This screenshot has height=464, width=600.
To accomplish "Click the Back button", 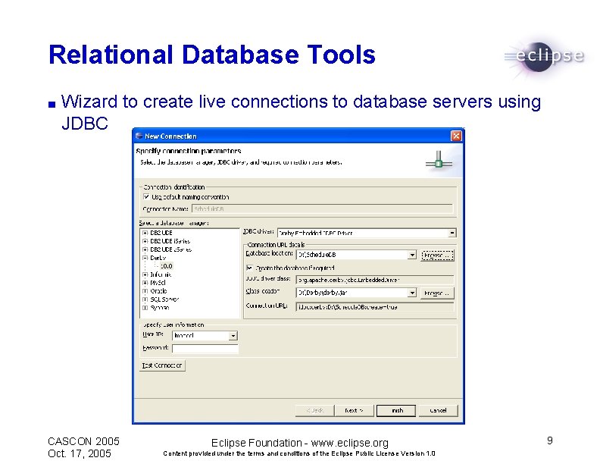I will click(315, 410).
